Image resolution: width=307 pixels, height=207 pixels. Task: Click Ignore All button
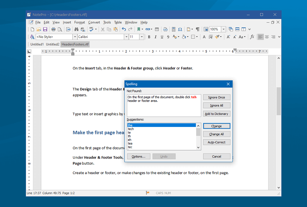coord(217,105)
